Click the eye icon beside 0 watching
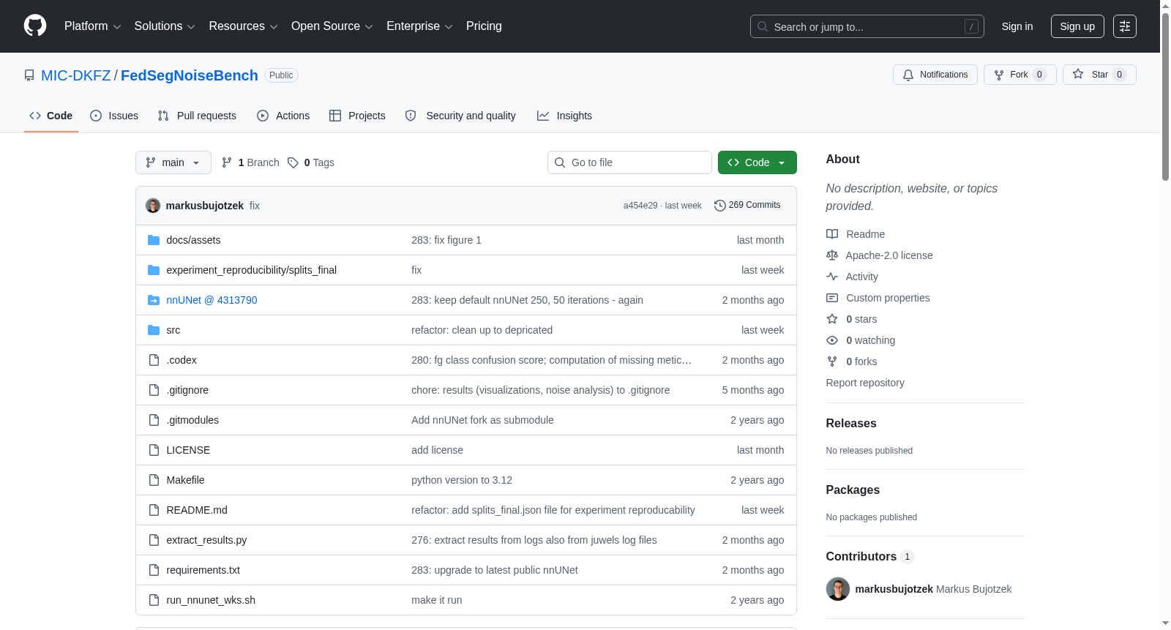Image resolution: width=1171 pixels, height=630 pixels. (832, 340)
